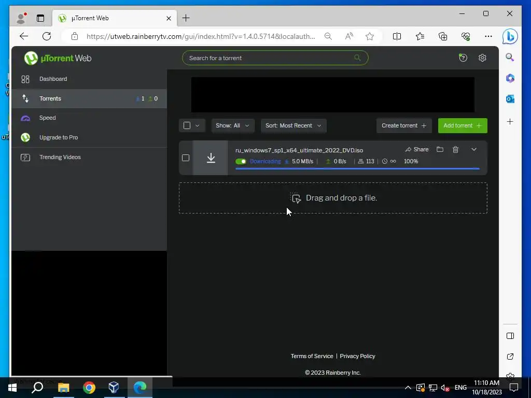This screenshot has width=531, height=398.
Task: Select Torrents in the sidebar
Action: coord(89,98)
